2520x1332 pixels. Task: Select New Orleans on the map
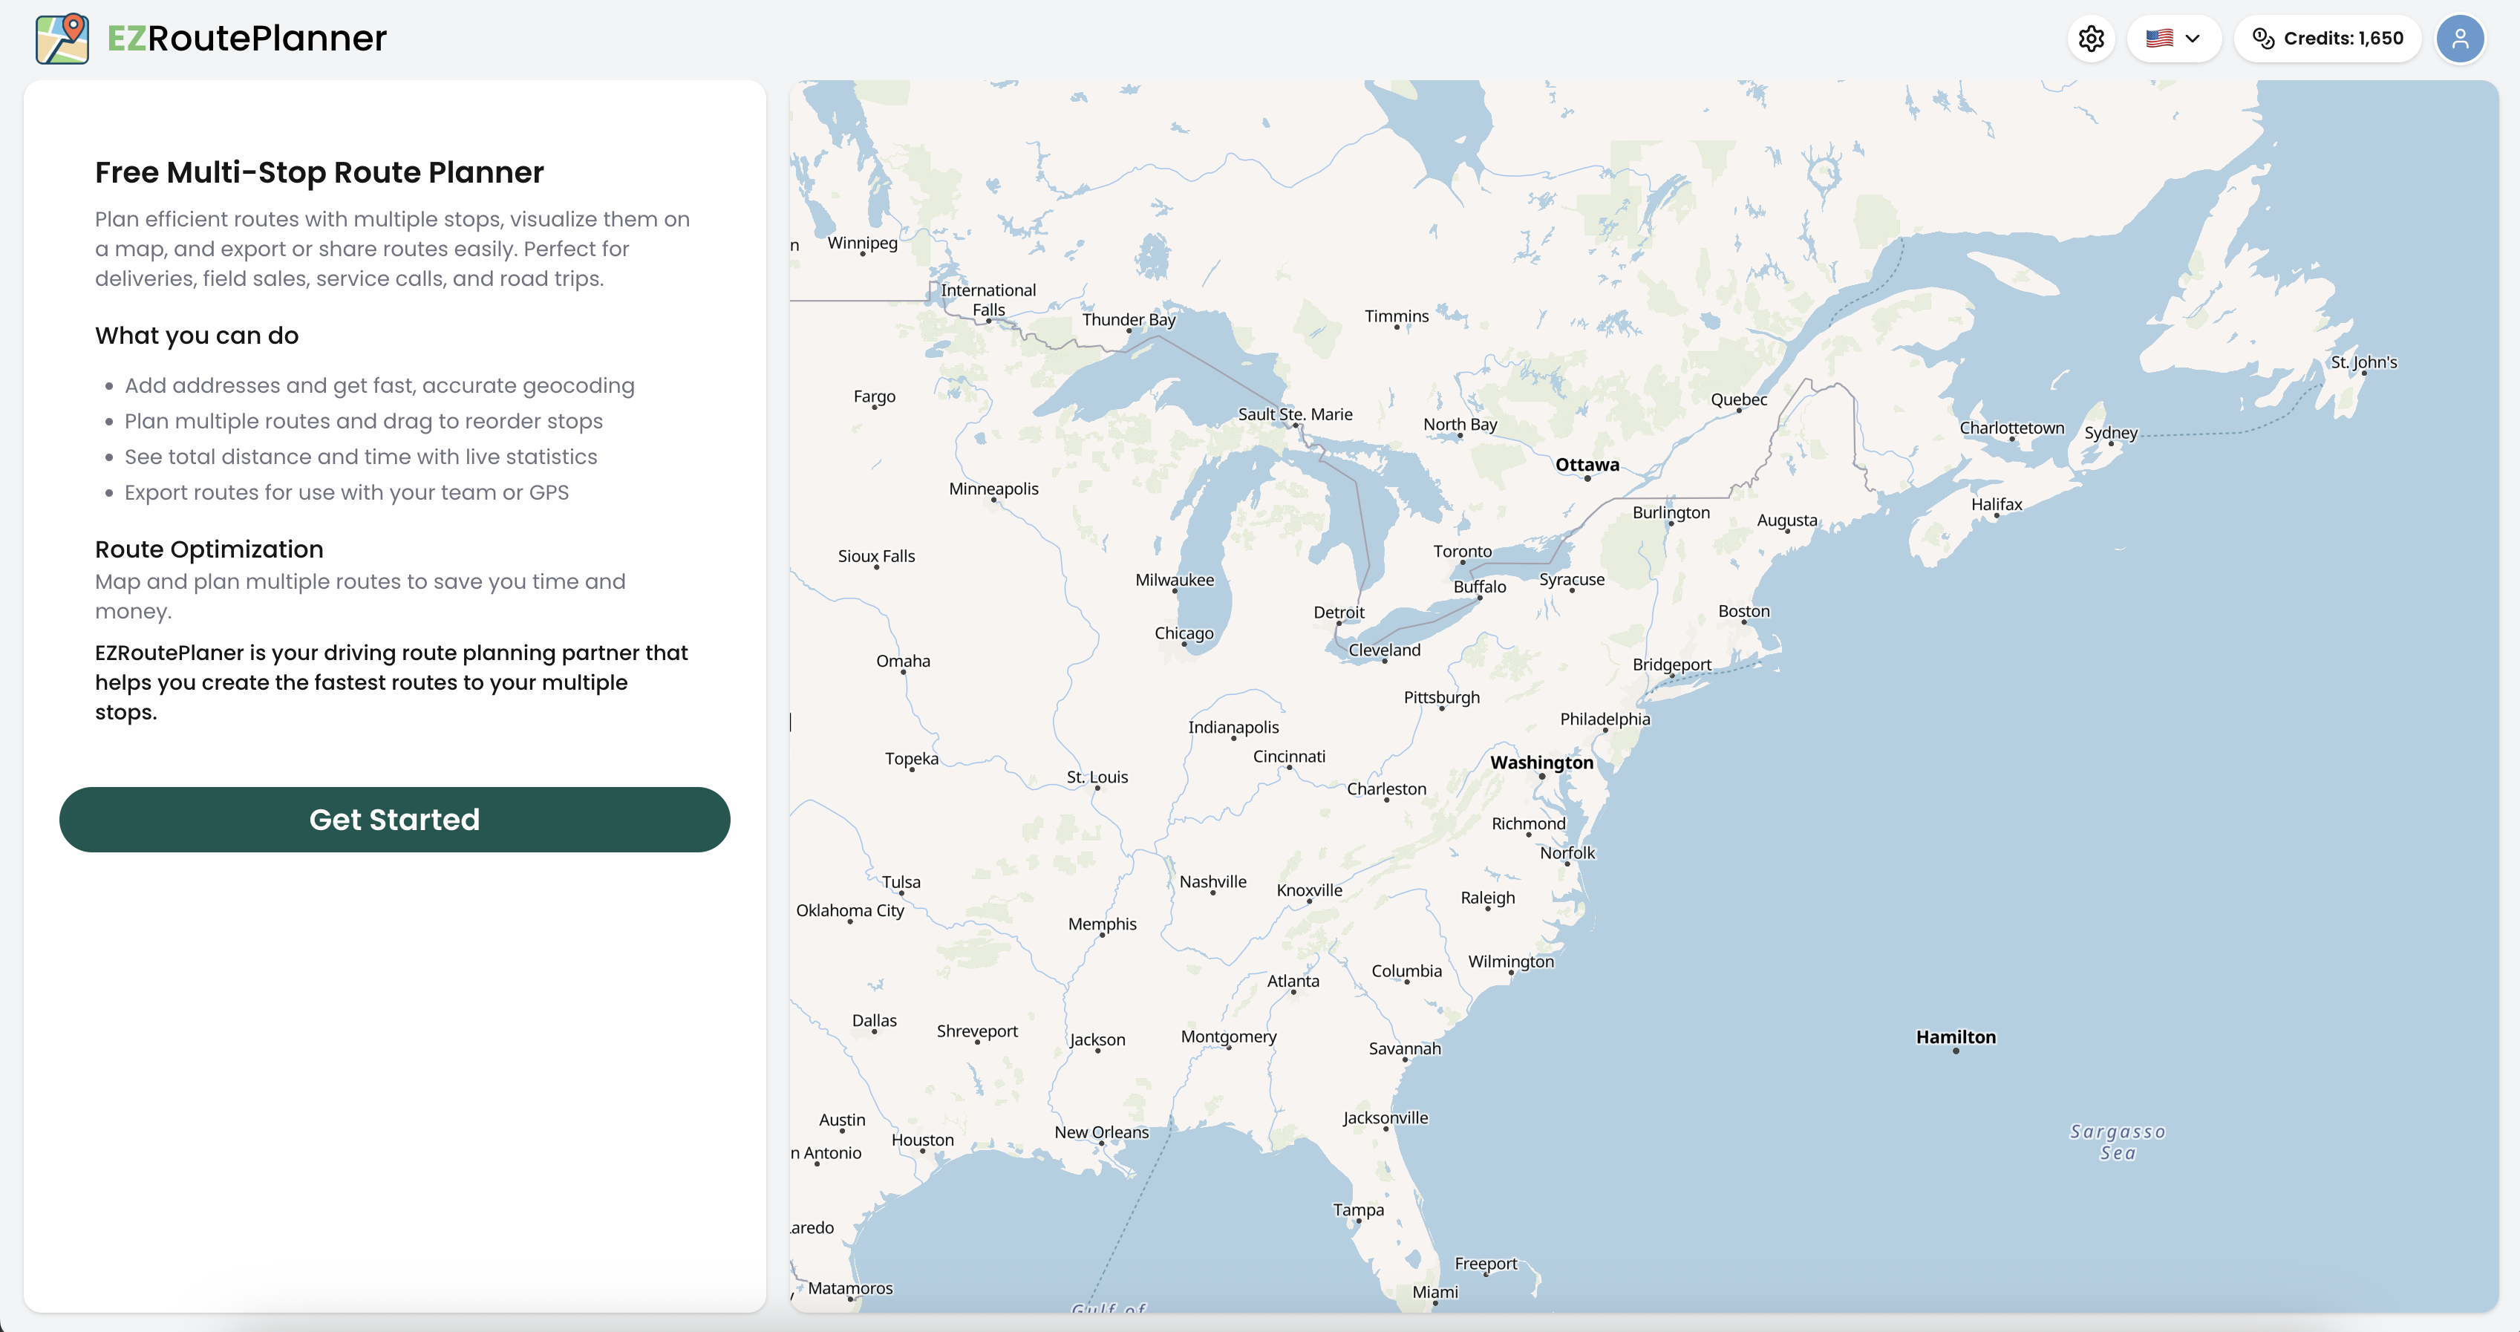(1102, 1132)
